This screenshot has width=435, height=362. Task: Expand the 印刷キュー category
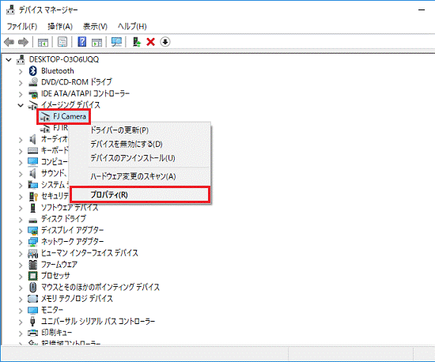pos(21,334)
